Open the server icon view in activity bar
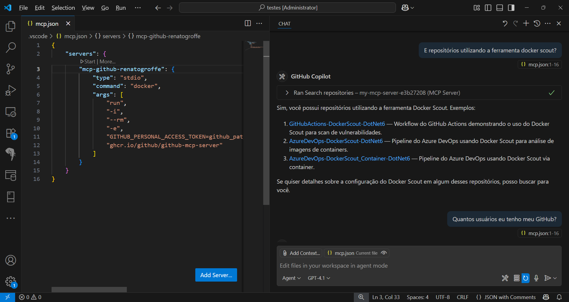Screen dimensions: 569x302 click(11, 197)
